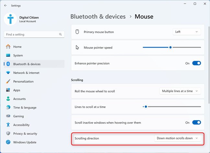Viewport: 210px width, 153px height.
Task: Click the search magnifier icon
Action: coord(60,34)
